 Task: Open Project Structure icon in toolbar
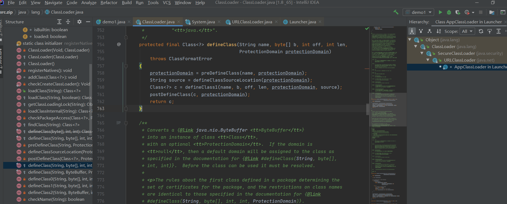tap(492, 12)
